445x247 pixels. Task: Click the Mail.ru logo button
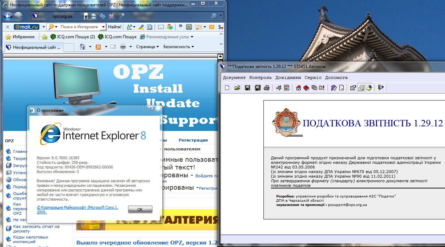[x=26, y=27]
